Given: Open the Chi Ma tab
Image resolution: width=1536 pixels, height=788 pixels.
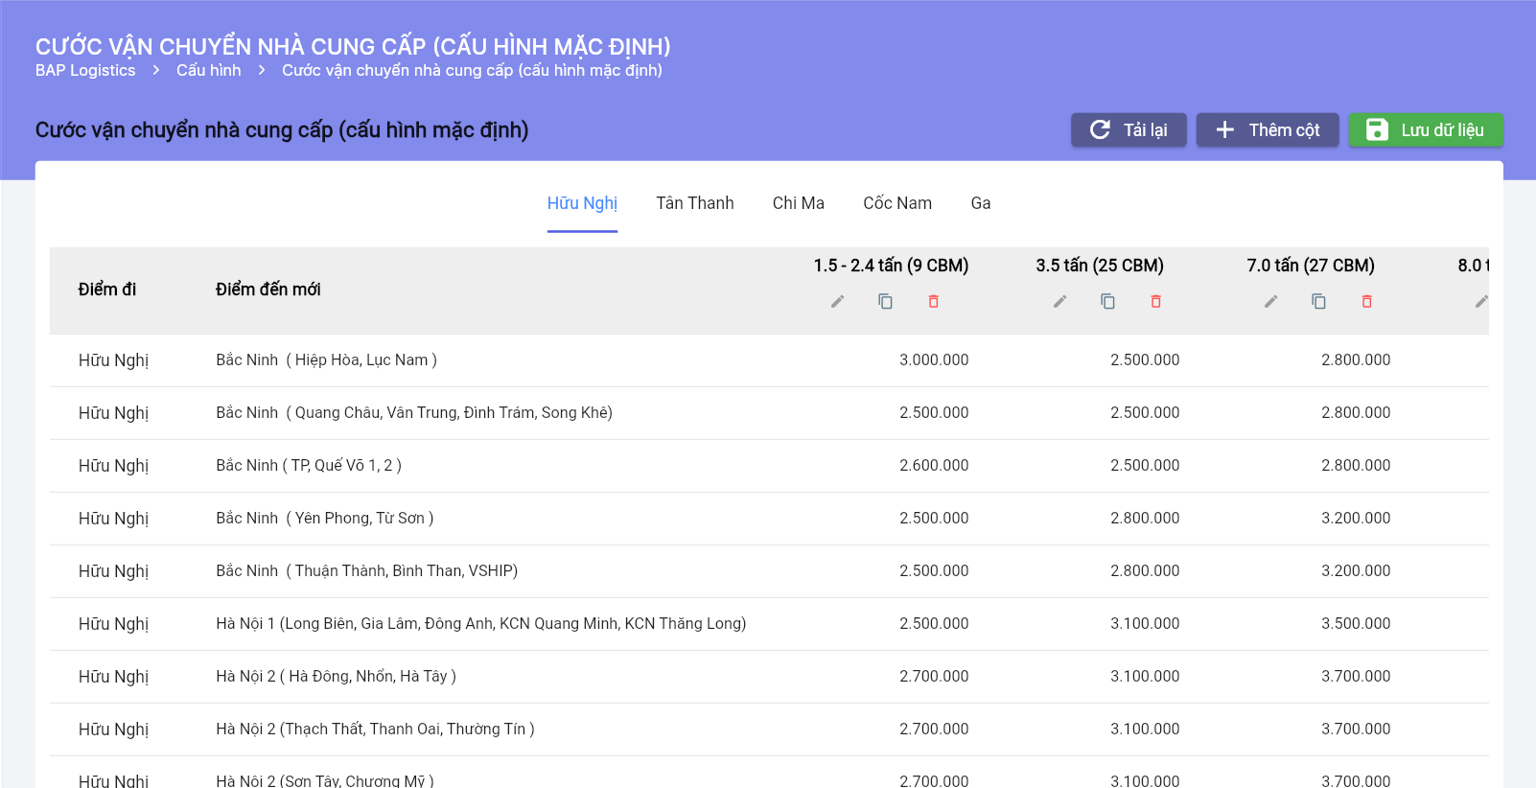Looking at the screenshot, I should click(798, 203).
